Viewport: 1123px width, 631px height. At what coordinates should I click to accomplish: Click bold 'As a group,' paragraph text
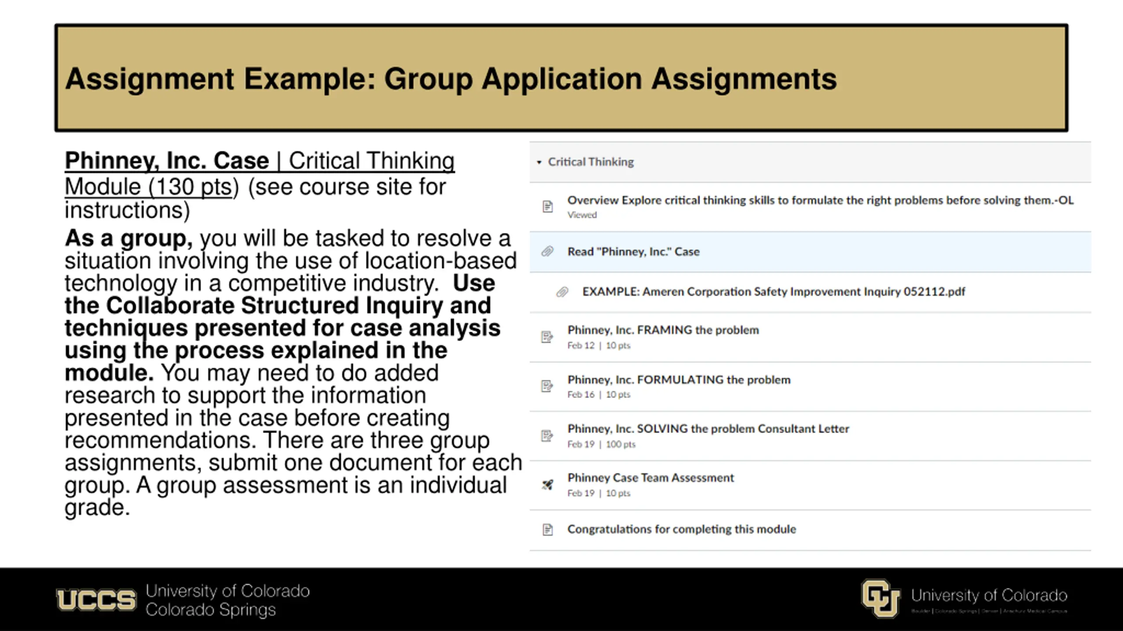point(129,238)
